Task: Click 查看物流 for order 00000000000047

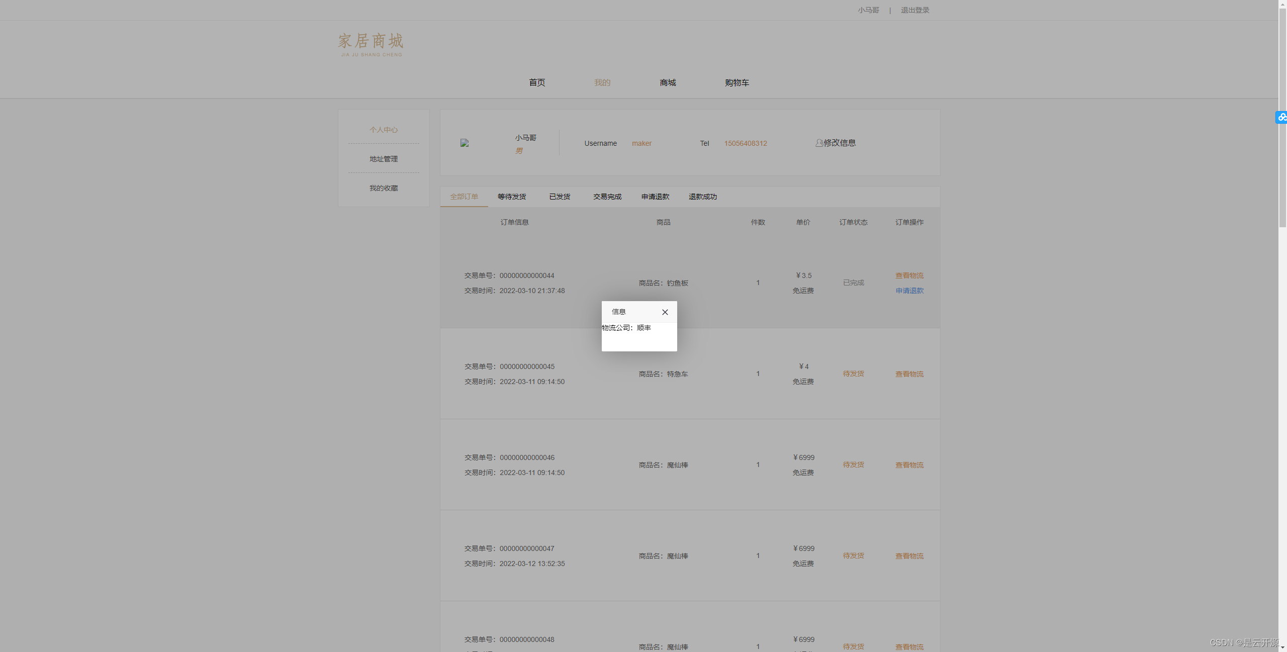Action: coord(909,555)
